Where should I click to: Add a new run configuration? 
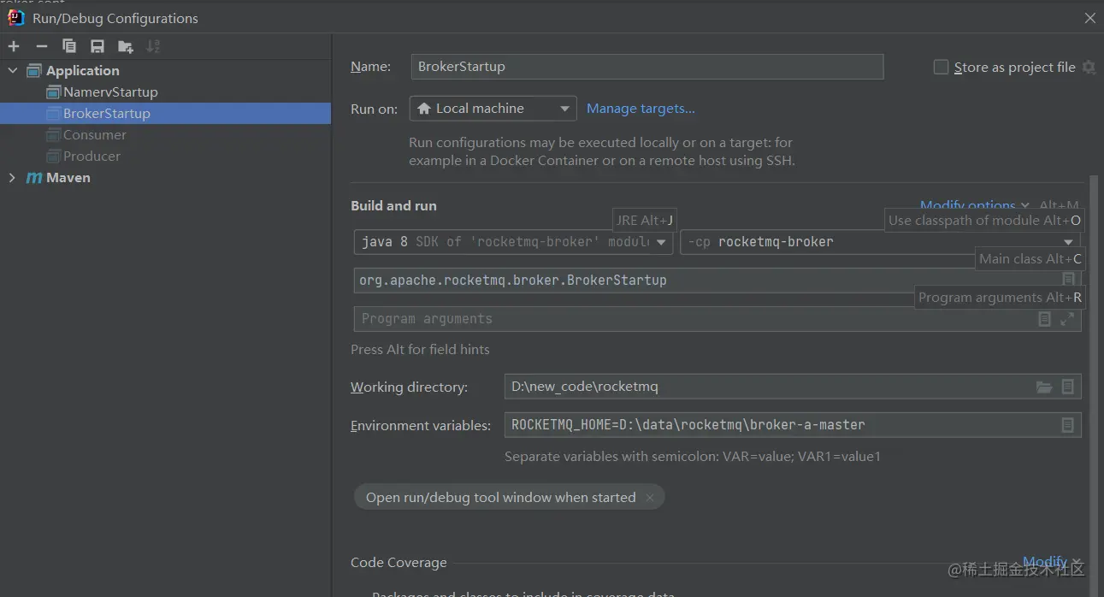[x=14, y=46]
